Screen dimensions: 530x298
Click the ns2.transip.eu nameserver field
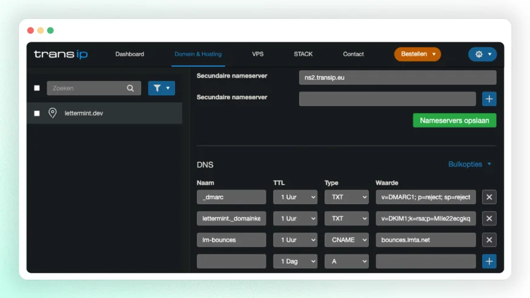(x=397, y=78)
